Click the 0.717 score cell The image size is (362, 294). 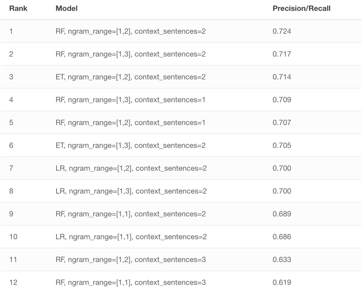pyautogui.click(x=281, y=54)
